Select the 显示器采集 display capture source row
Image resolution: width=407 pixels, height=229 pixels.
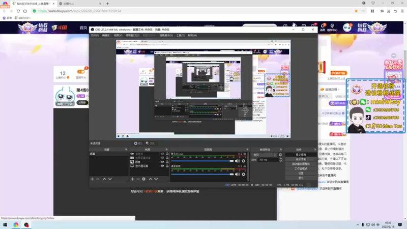tap(149, 166)
